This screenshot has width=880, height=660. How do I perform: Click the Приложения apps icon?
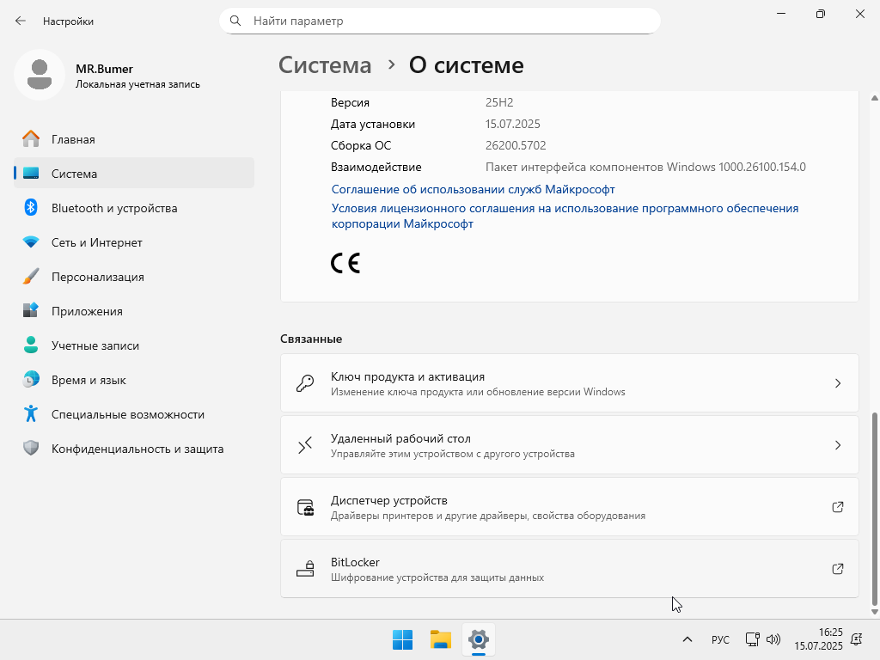[x=31, y=310]
